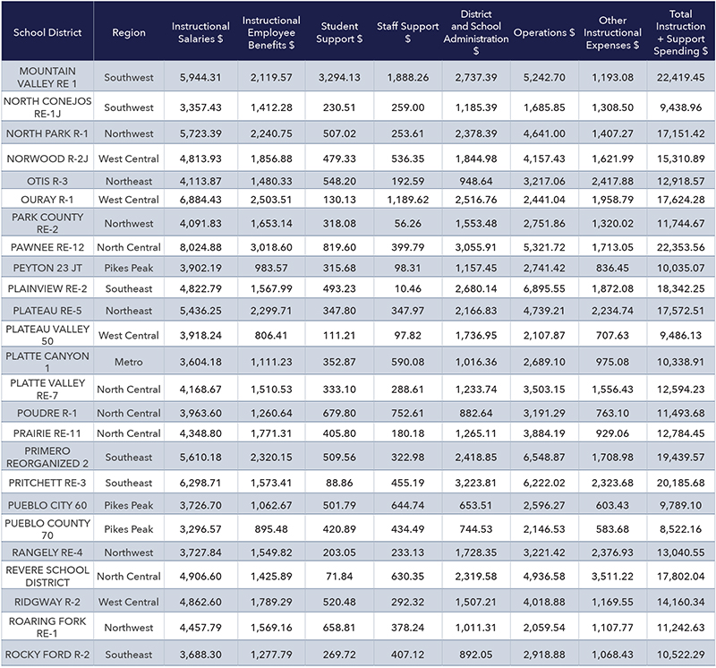The image size is (716, 668).
Task: Click Pikes Peak region for Peyton 23 JT
Action: 129,268
